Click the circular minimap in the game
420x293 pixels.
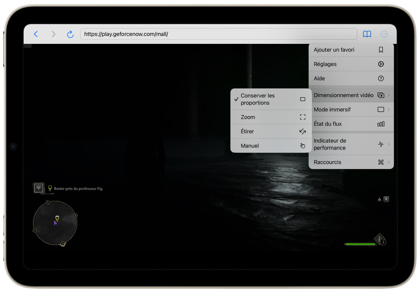(x=55, y=223)
